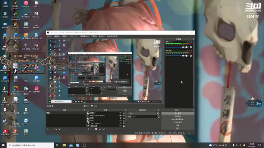Toggle 工作室模式 studio mode button
This screenshot has width=264, height=148.
point(178,122)
